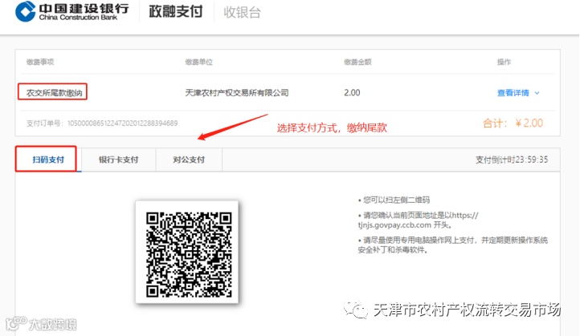Click the 缴费事项 column header
580x336 pixels.
40,62
